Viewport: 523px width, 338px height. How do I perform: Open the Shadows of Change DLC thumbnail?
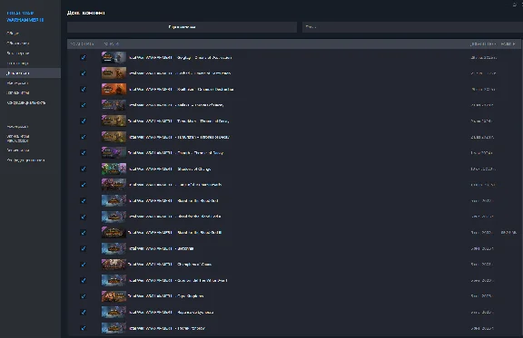pos(113,169)
